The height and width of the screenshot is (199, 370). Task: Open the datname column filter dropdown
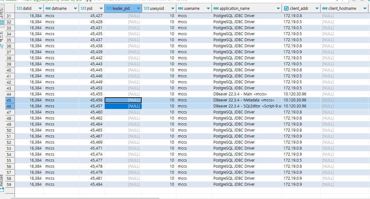[x=75, y=9]
